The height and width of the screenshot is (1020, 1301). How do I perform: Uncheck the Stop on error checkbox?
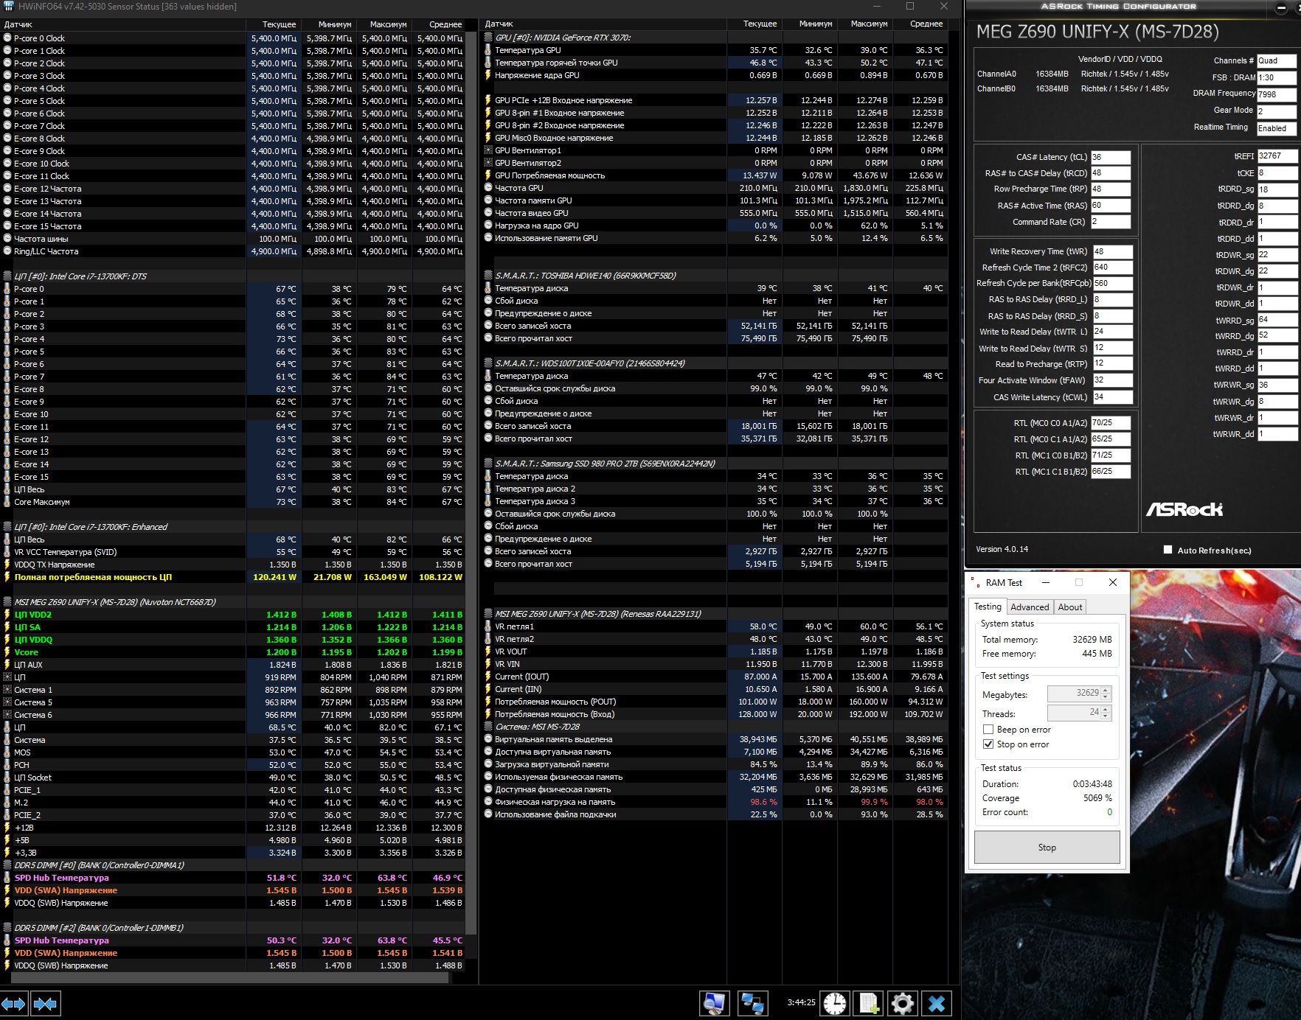(x=988, y=744)
